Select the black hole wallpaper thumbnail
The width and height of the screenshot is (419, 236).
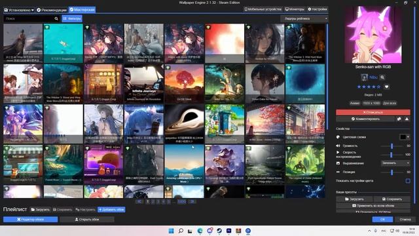[x=184, y=124]
